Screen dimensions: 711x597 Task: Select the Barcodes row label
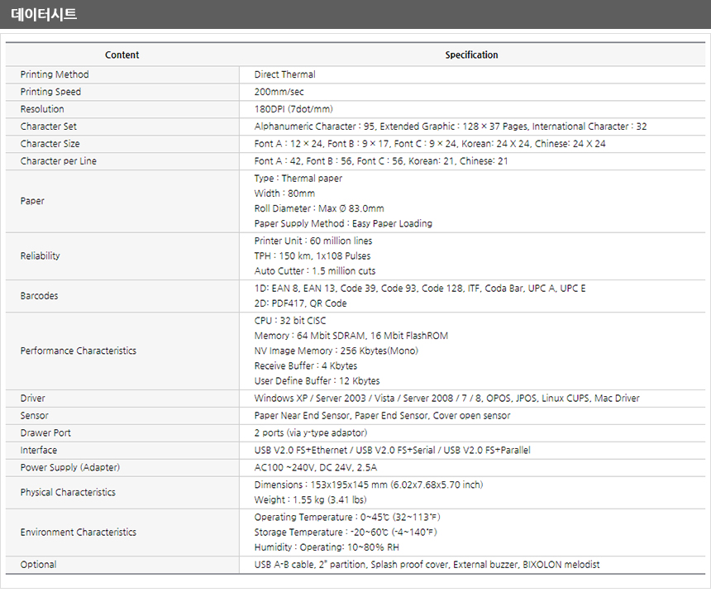pyautogui.click(x=40, y=295)
